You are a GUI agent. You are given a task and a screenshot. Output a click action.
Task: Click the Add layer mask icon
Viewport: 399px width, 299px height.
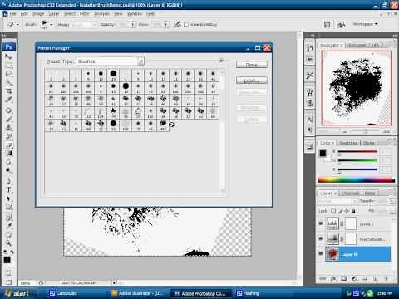click(x=344, y=278)
